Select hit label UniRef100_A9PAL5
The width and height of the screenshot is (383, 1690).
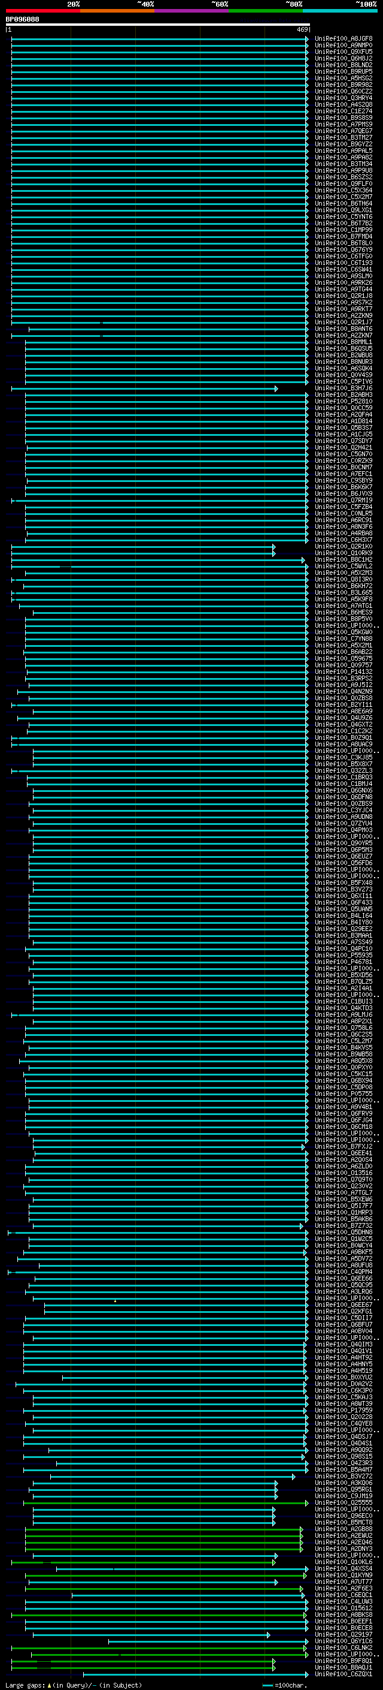point(344,151)
